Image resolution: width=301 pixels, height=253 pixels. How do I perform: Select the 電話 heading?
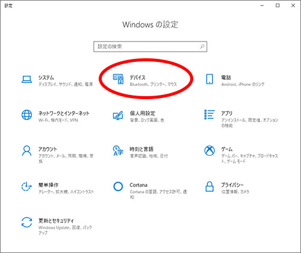click(x=226, y=78)
